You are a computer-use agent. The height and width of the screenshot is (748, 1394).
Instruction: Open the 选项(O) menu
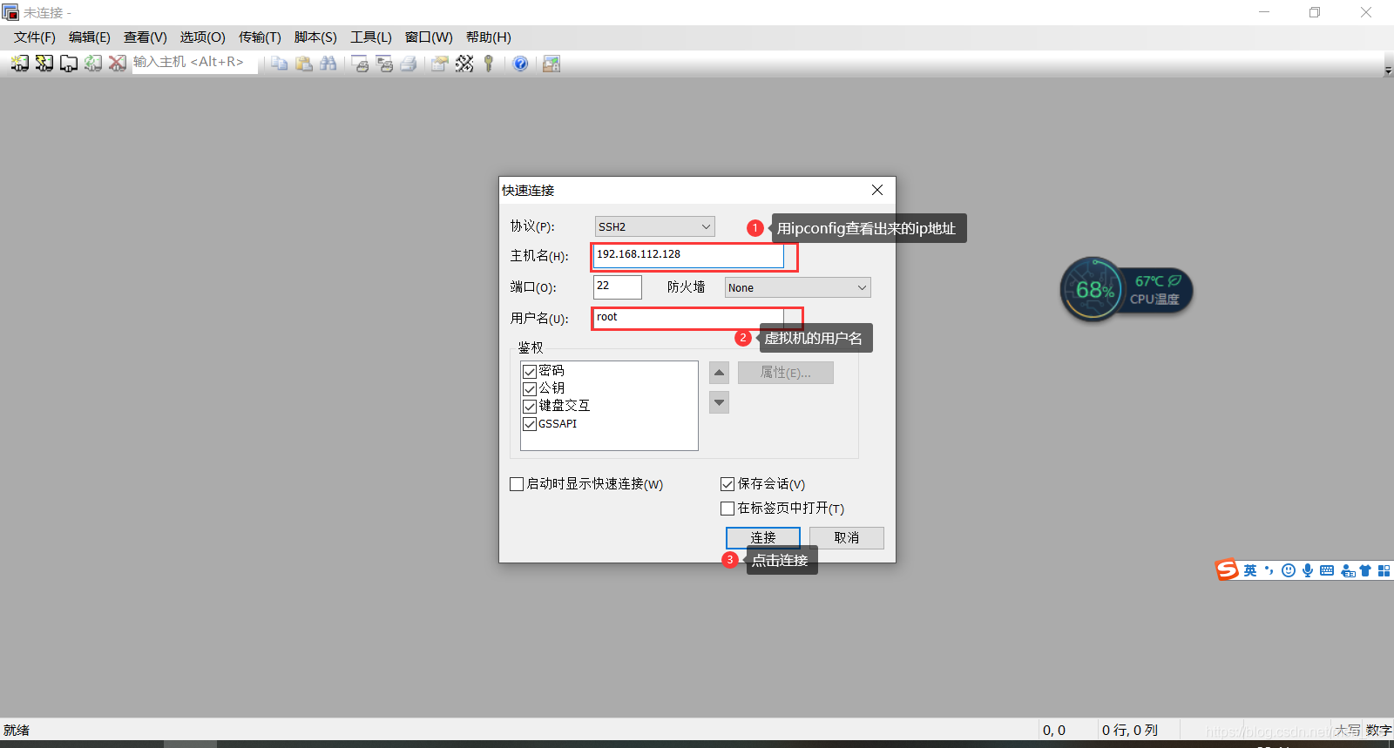pos(203,37)
